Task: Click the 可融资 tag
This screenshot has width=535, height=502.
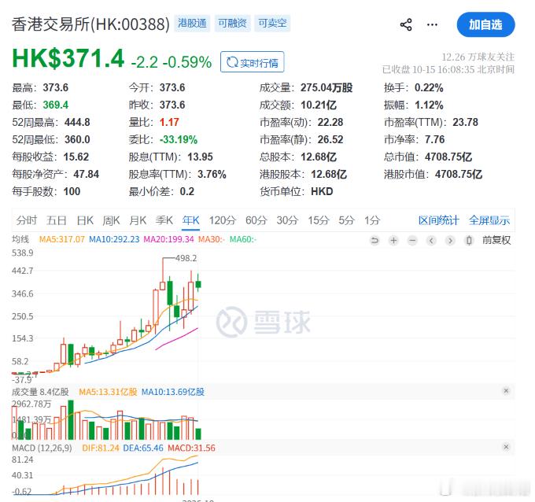Action: [232, 23]
